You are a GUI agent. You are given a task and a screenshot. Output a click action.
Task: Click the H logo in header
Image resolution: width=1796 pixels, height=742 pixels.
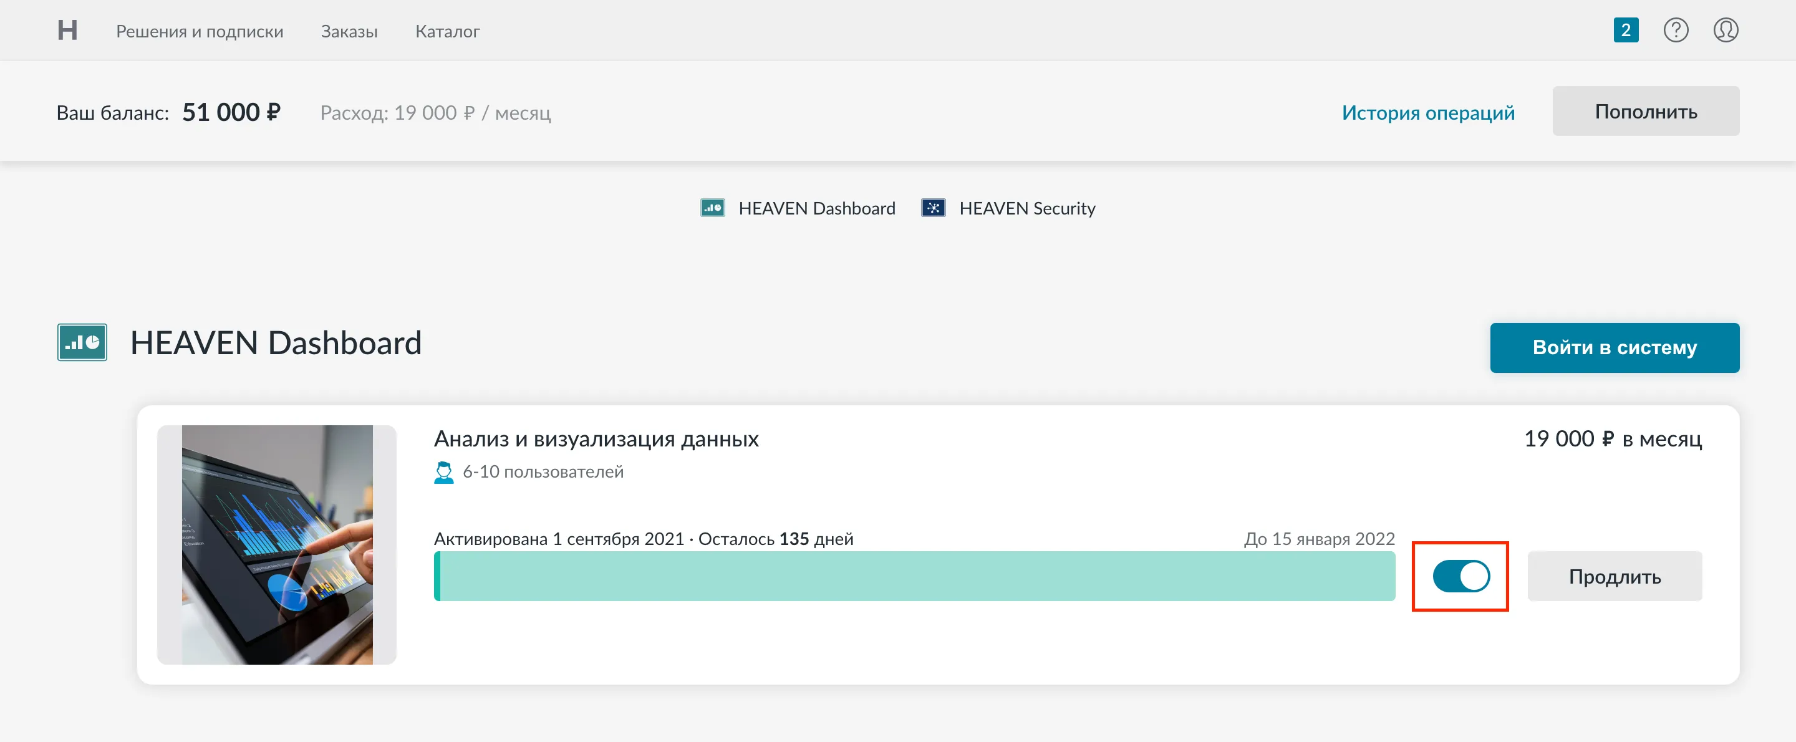pyautogui.click(x=67, y=31)
